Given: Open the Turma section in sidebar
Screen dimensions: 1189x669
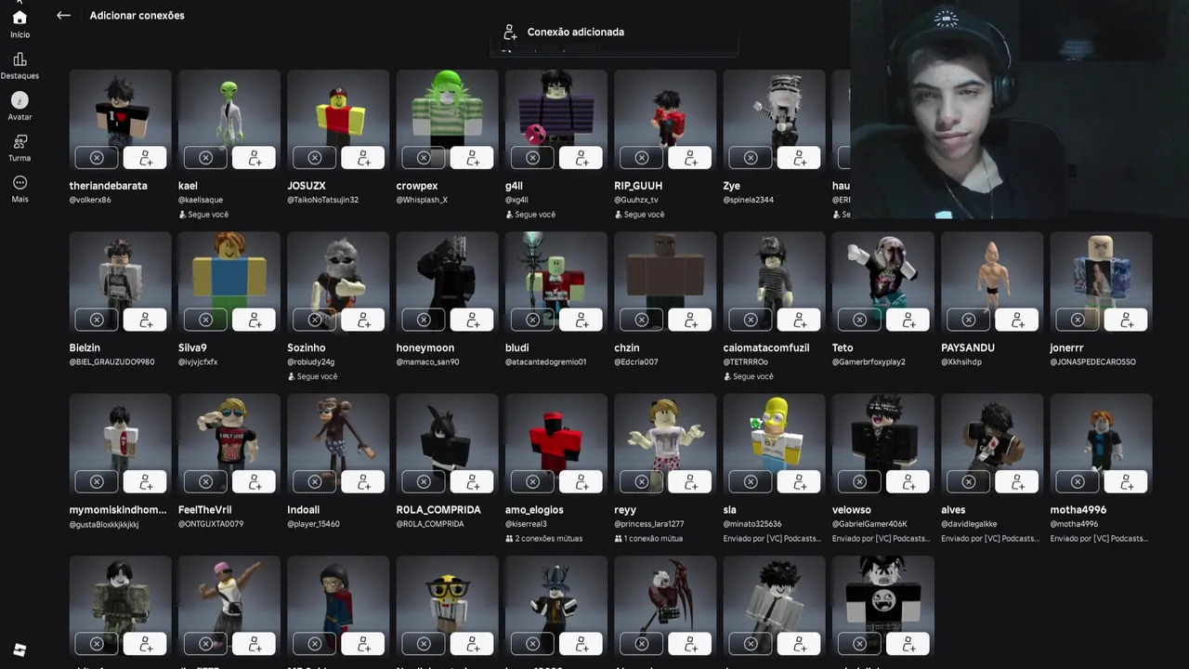Looking at the screenshot, I should coord(20,148).
